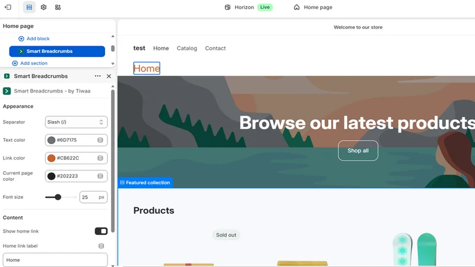Open the three-dot more actions menu
Screen dimensions: 475x267
97,77
